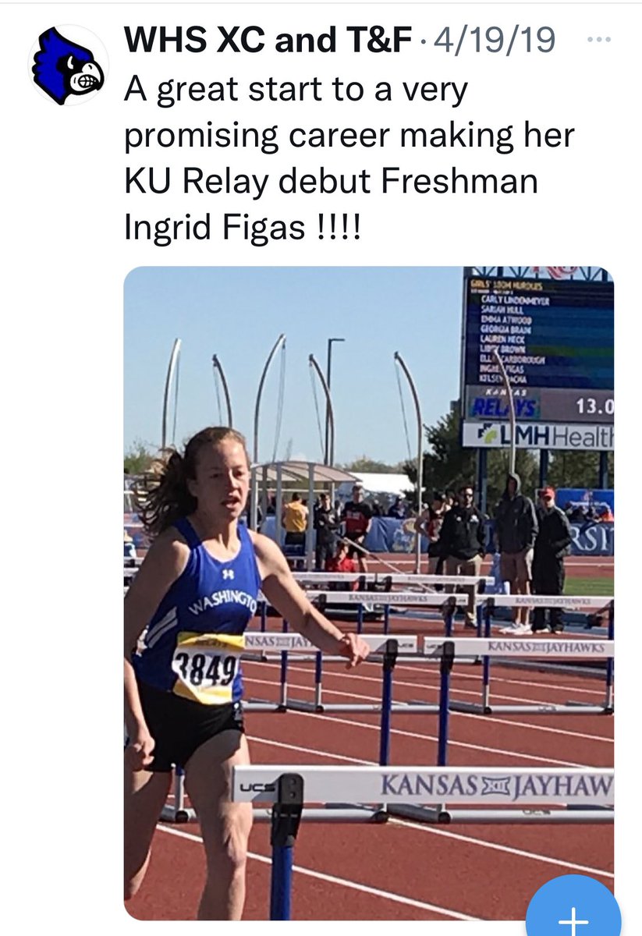Tap the line reading KU Relay debut Freshman
The height and width of the screenshot is (936, 642).
point(332,182)
